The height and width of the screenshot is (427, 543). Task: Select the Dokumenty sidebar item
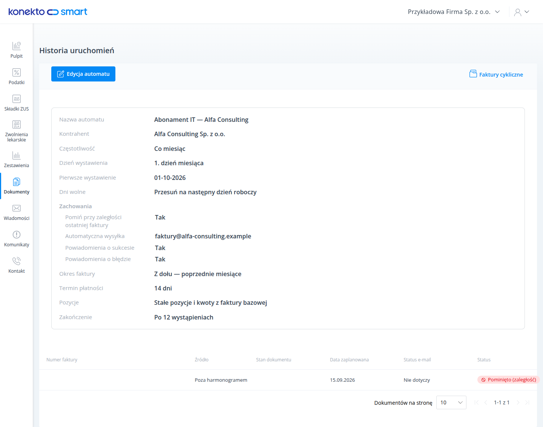pyautogui.click(x=17, y=186)
